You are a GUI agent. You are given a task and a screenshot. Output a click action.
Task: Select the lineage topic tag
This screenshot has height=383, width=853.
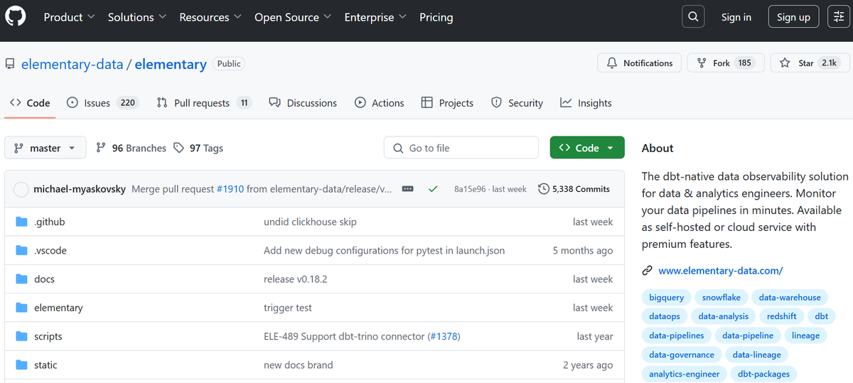pos(805,335)
